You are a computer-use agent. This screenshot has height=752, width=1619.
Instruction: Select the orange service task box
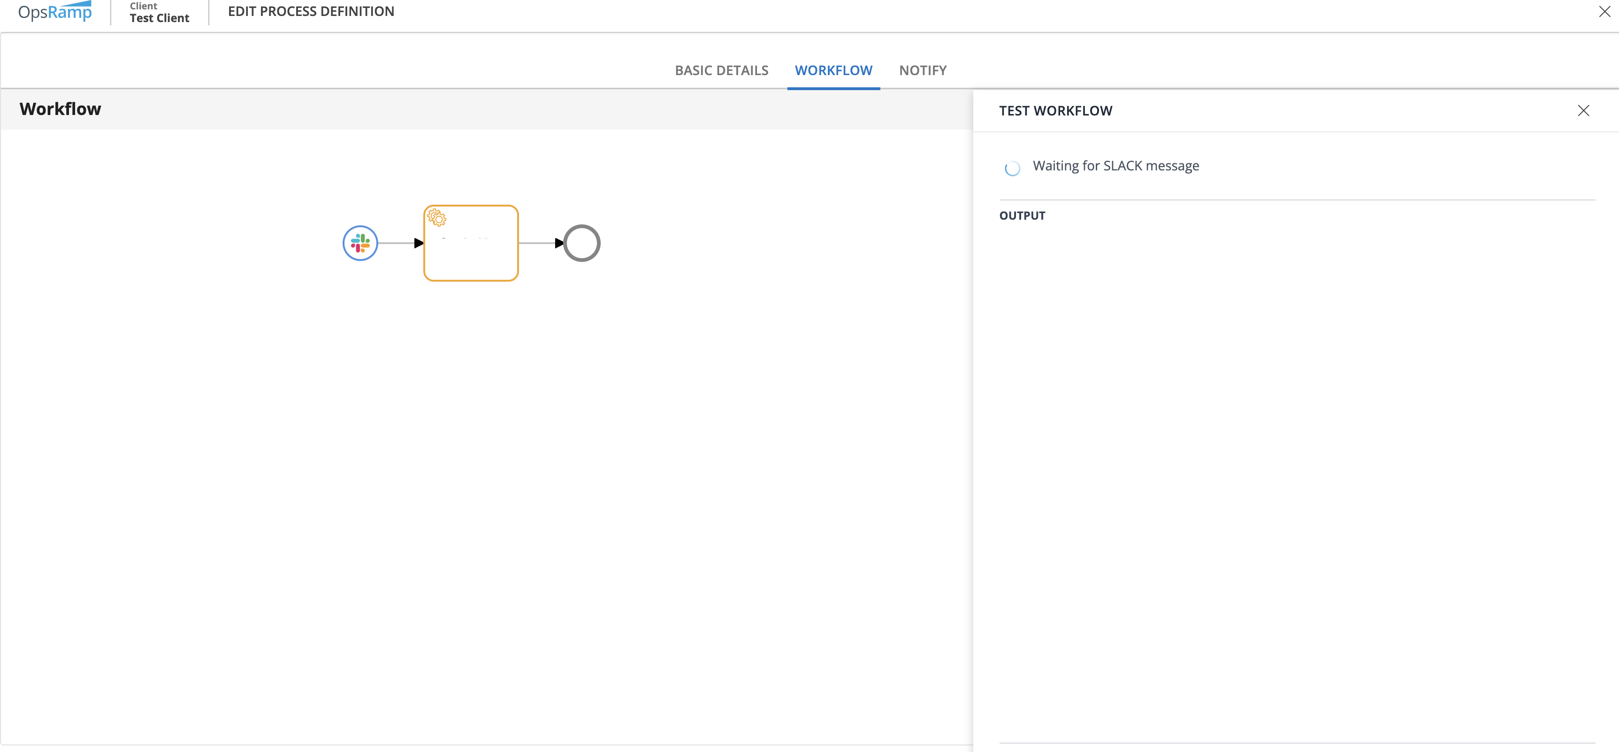pos(471,252)
